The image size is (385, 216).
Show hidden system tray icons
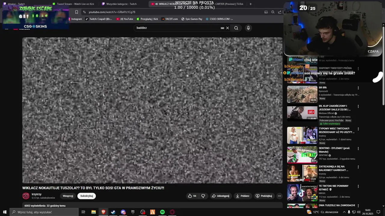tap(344, 212)
